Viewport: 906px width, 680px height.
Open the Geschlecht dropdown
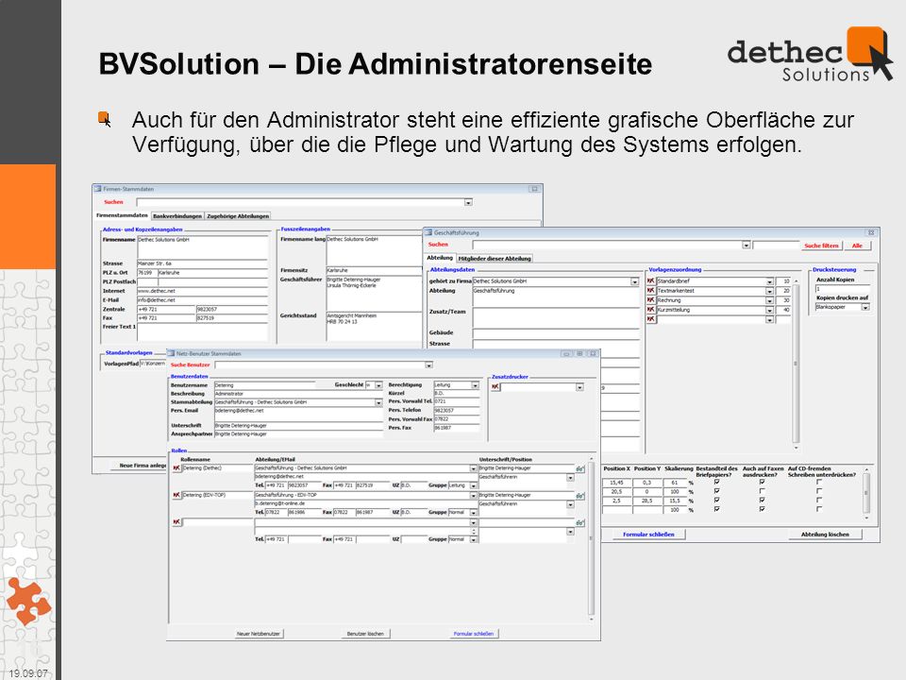[x=379, y=385]
